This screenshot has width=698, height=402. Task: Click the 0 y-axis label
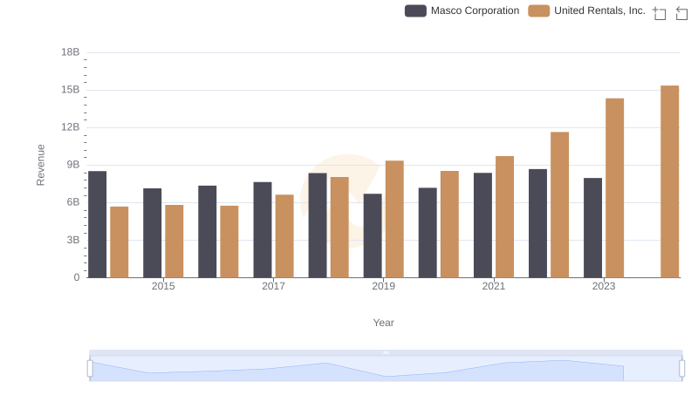(77, 277)
